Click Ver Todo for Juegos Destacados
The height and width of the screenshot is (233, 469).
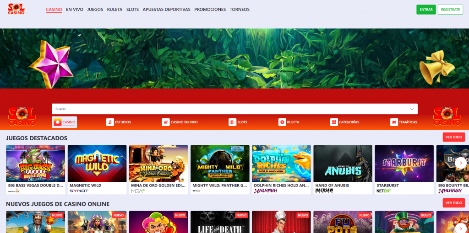pyautogui.click(x=454, y=137)
